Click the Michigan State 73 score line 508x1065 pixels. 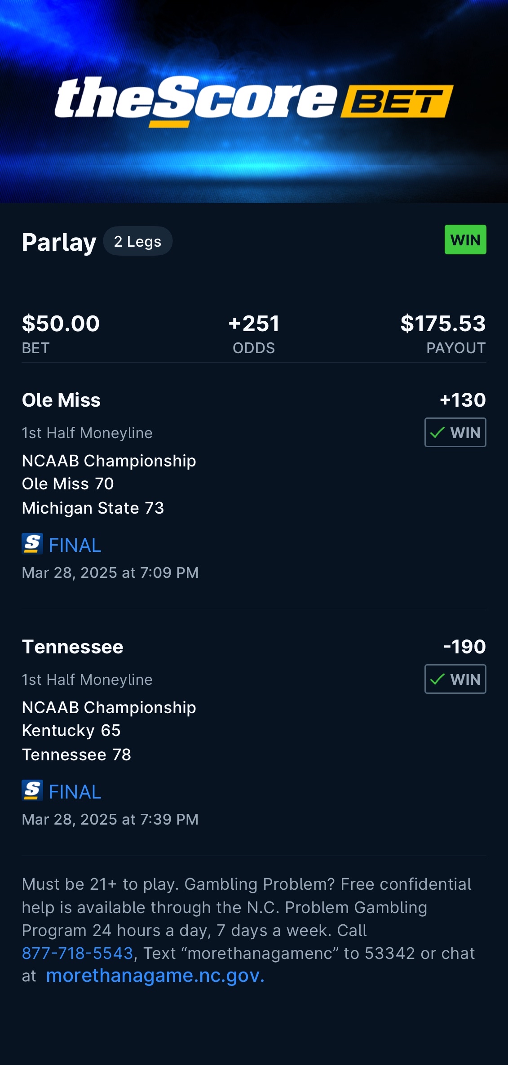tap(93, 508)
